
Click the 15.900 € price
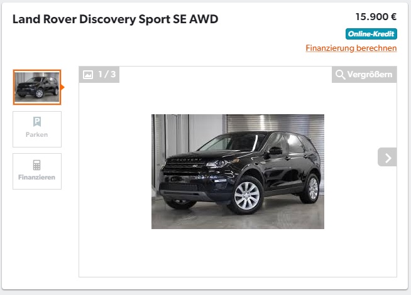coord(376,17)
